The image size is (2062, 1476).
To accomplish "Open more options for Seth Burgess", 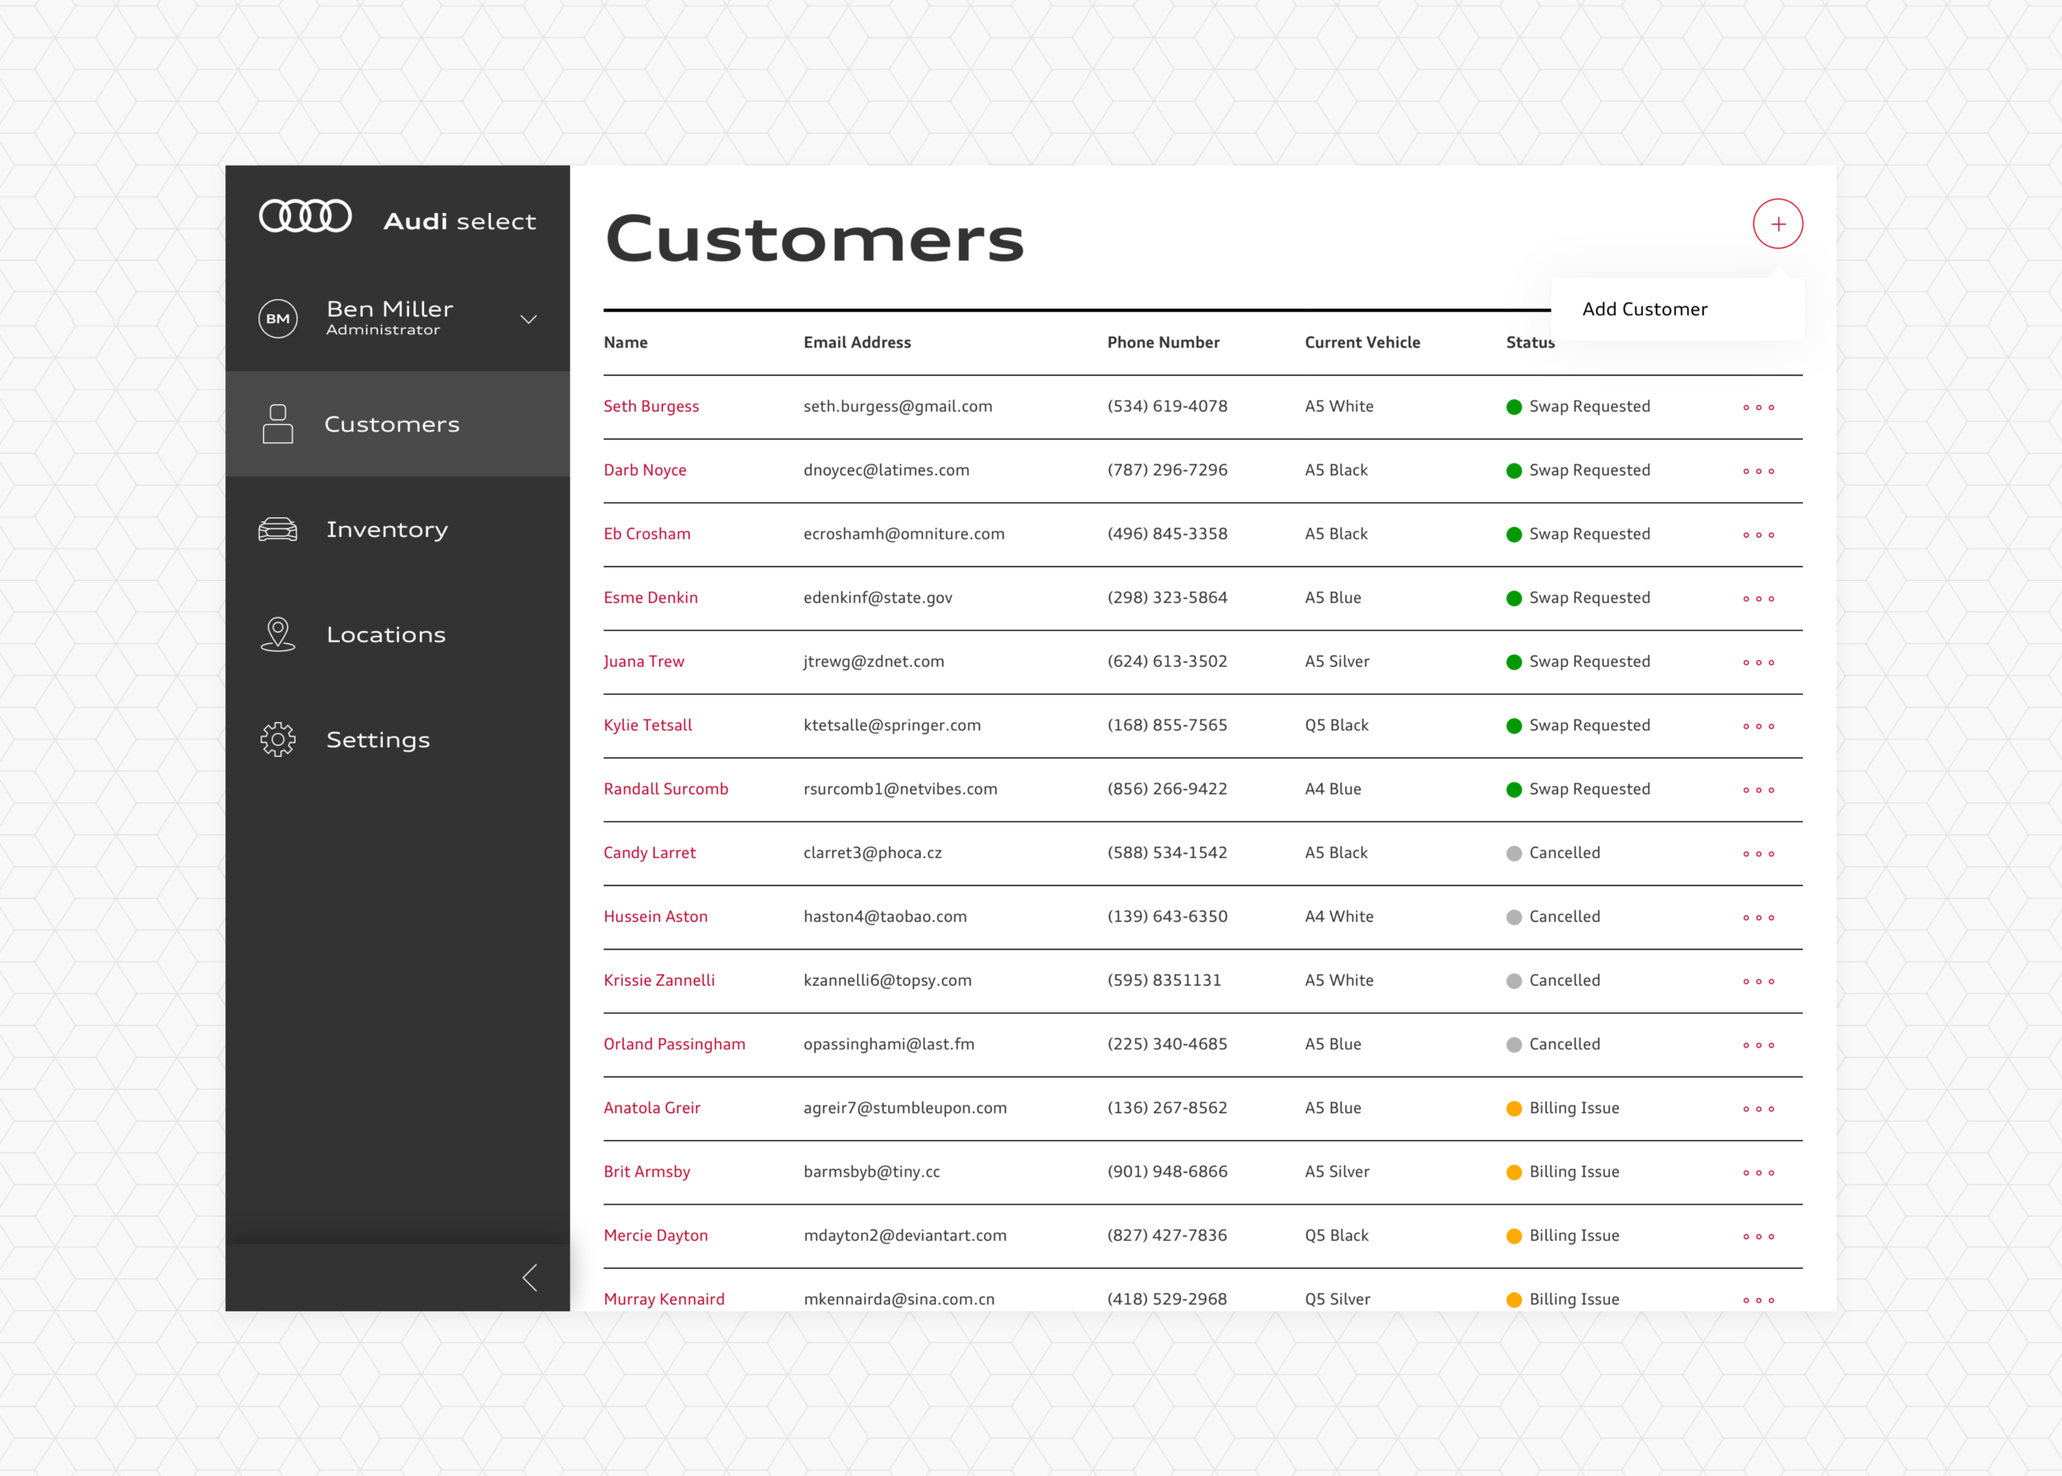I will tap(1758, 408).
